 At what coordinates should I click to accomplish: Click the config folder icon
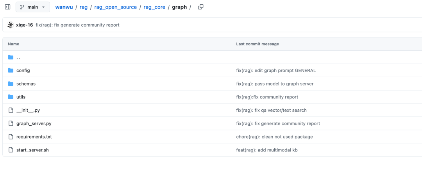[11, 71]
